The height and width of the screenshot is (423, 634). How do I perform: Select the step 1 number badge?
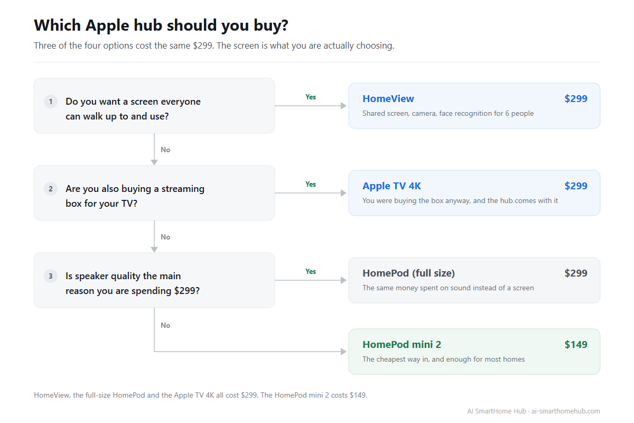pos(51,102)
